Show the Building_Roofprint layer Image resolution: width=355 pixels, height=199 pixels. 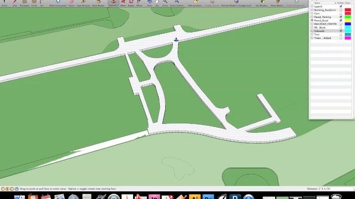pos(341,10)
